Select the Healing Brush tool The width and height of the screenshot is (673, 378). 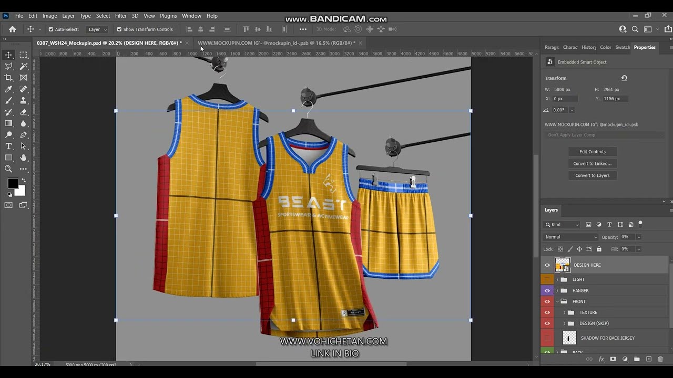pyautogui.click(x=24, y=89)
